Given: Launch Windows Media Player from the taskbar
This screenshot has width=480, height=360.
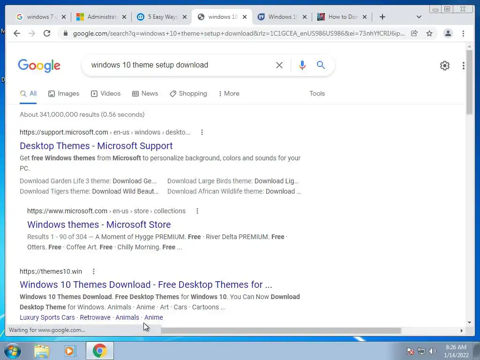Looking at the screenshot, I should coord(70,351).
